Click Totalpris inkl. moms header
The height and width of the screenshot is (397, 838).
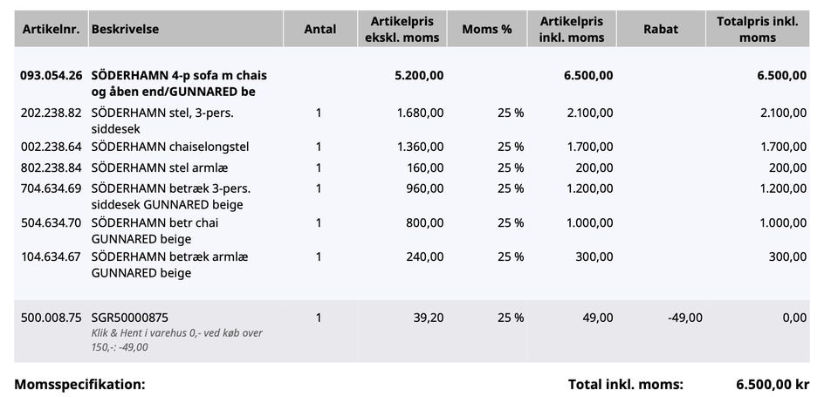pos(758,29)
